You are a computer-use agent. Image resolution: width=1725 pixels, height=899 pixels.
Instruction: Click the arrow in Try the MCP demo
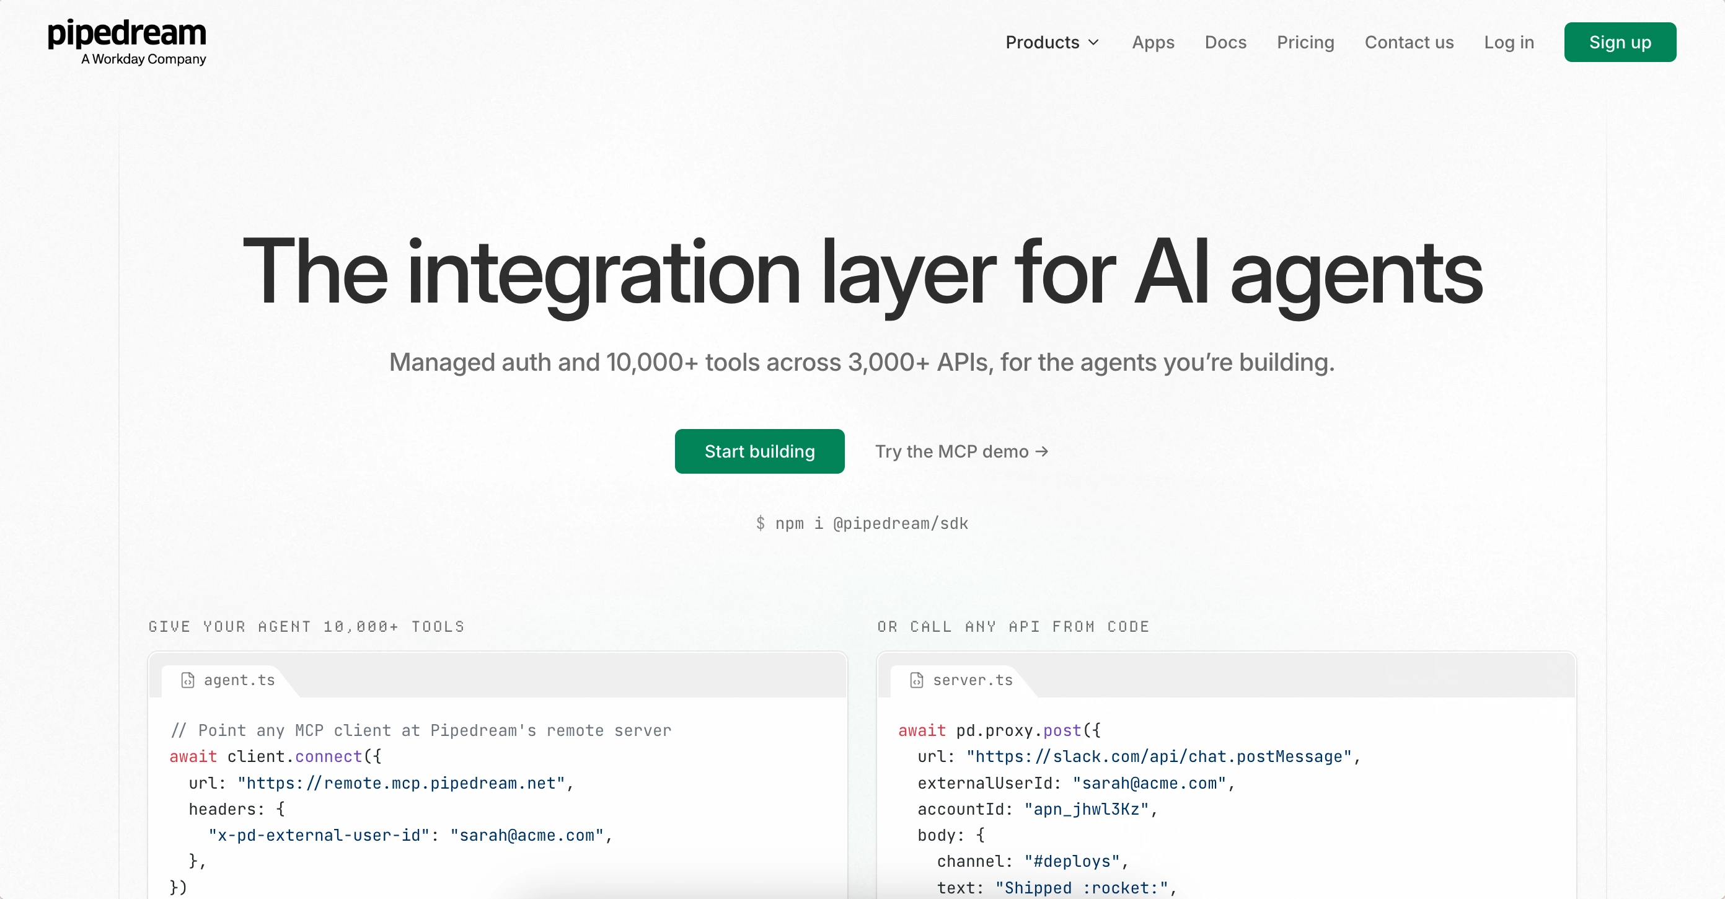pyautogui.click(x=1041, y=451)
